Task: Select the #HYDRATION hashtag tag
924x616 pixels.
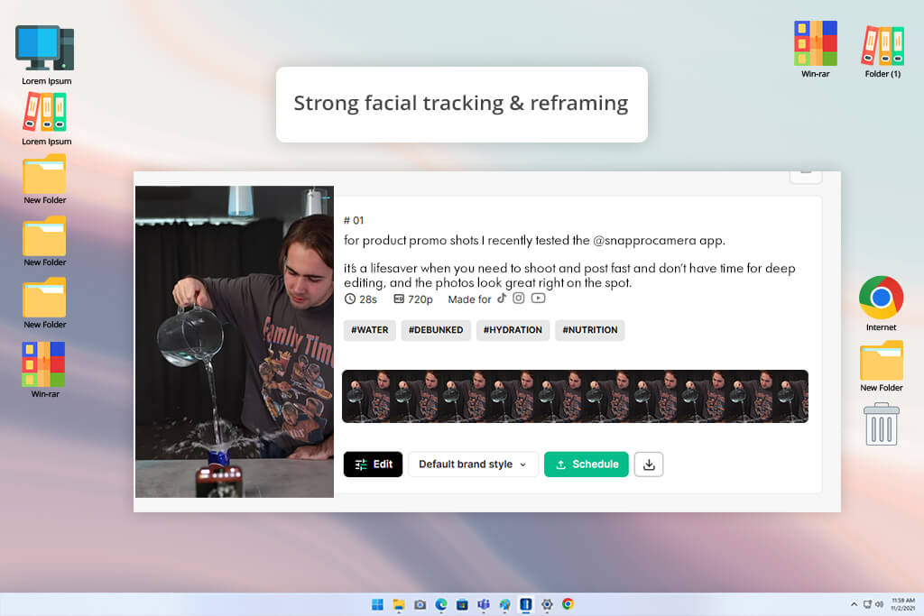Action: pyautogui.click(x=513, y=330)
